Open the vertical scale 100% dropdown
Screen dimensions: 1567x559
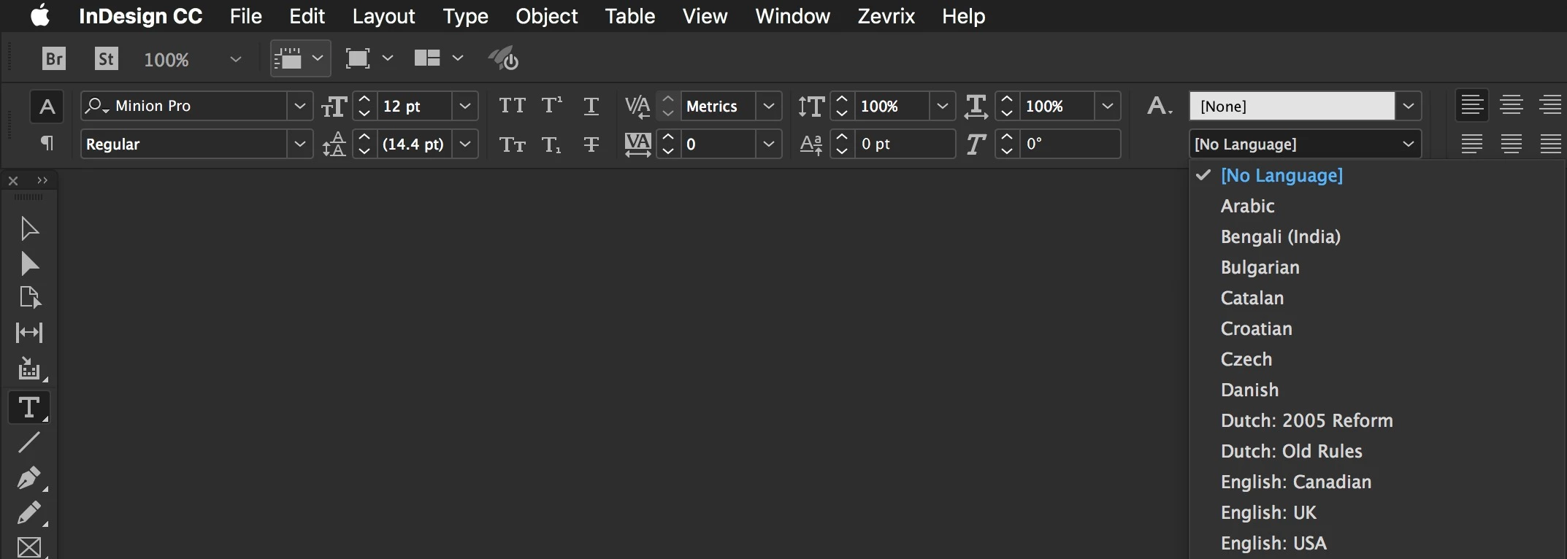(x=942, y=106)
